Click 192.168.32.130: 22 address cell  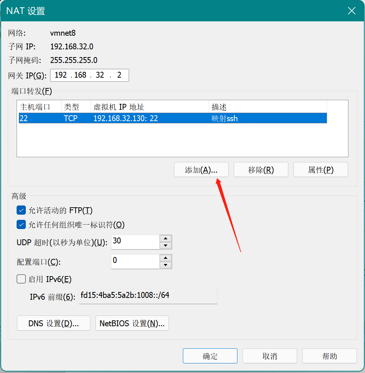coord(126,118)
